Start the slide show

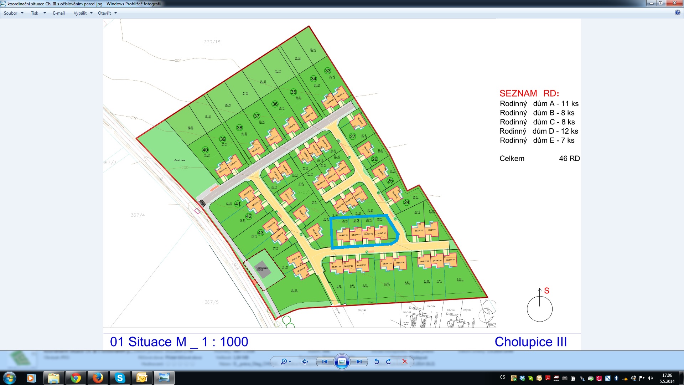point(342,361)
